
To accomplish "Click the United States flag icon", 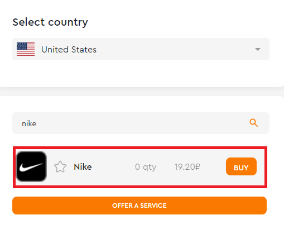I will click(26, 49).
